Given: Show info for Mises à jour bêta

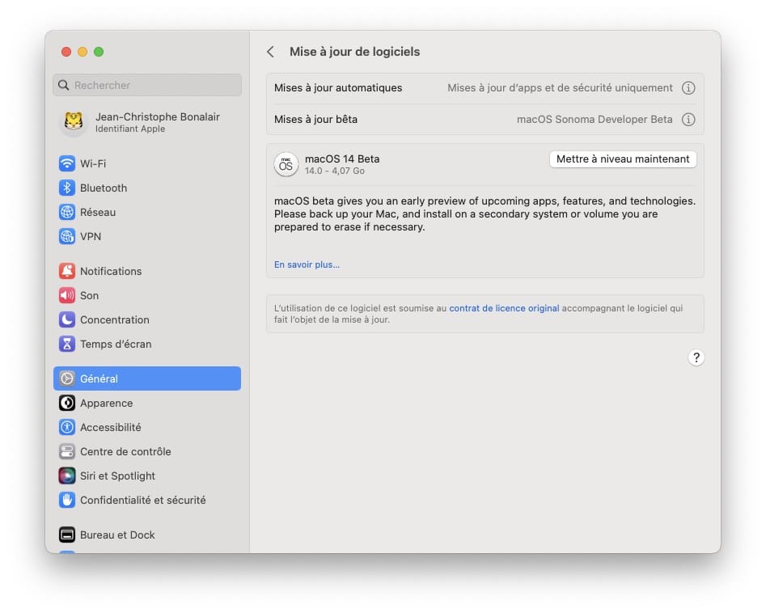Looking at the screenshot, I should (x=688, y=119).
